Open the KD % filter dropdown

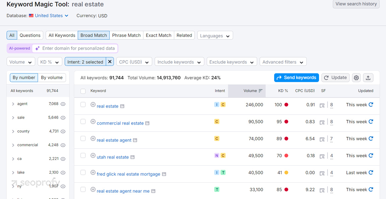click(x=50, y=62)
